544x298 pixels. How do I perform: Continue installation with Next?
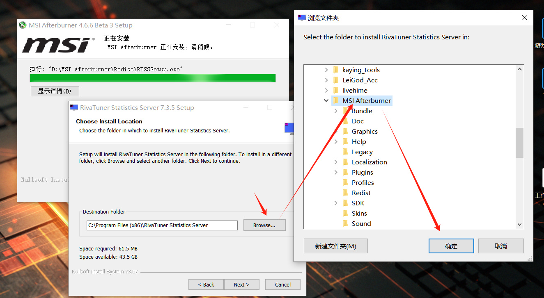tap(242, 284)
